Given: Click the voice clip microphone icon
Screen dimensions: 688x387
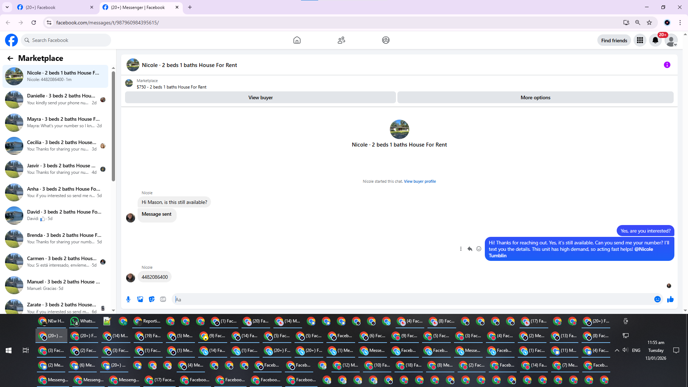Looking at the screenshot, I should 128,299.
